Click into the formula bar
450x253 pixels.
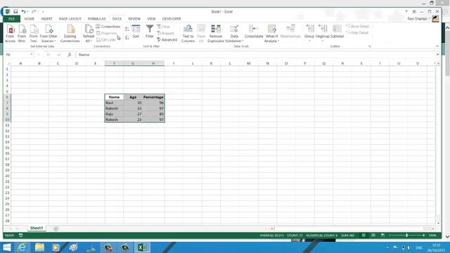pyautogui.click(x=255, y=55)
